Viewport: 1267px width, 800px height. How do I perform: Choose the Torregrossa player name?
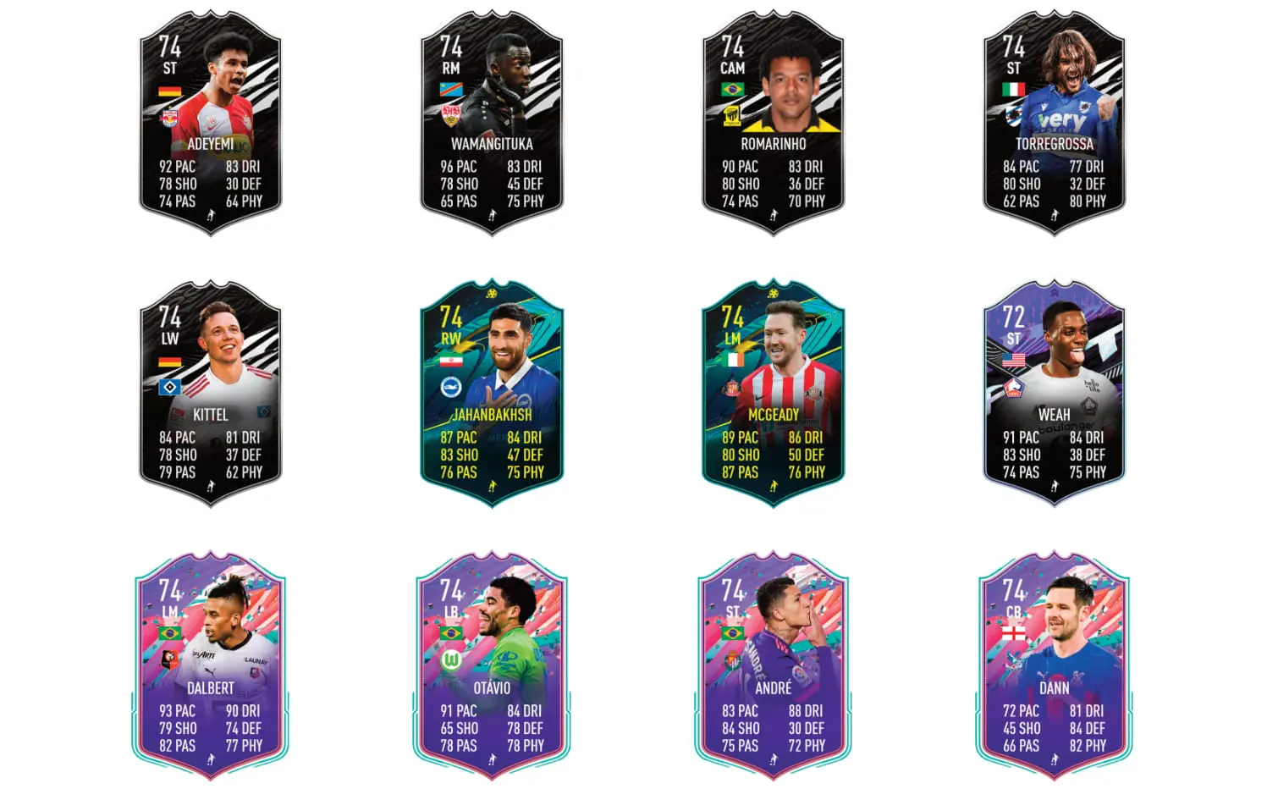pos(1054,144)
